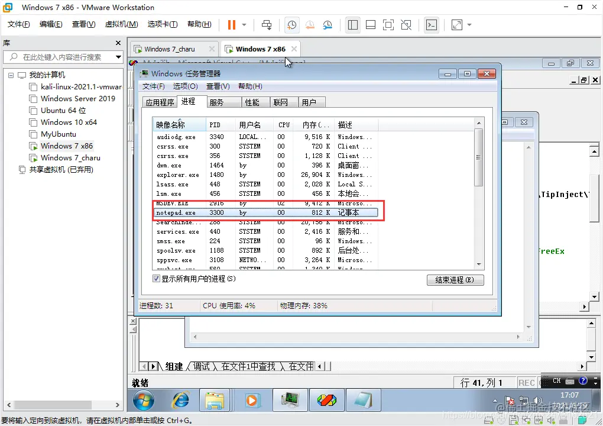Click the 结束进程(E) button
The height and width of the screenshot is (426, 603).
[x=455, y=280]
